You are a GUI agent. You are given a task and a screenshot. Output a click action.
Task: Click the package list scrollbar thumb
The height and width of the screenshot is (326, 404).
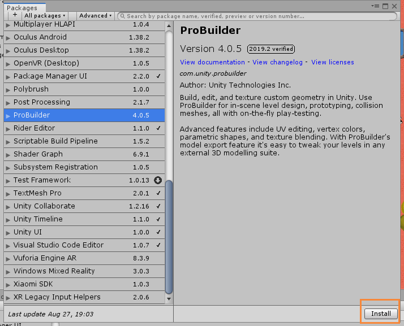[x=169, y=237]
